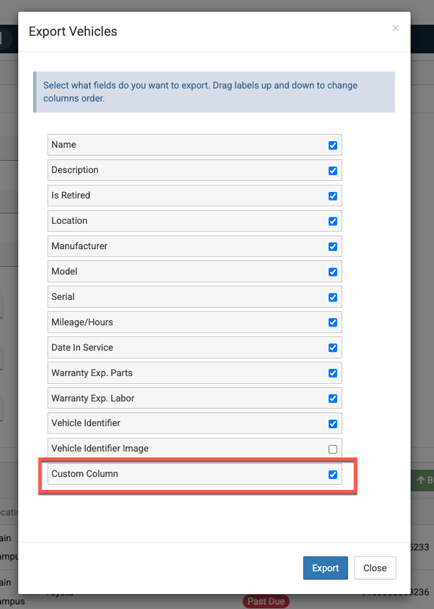Uncheck the Name field checkbox
The height and width of the screenshot is (609, 434).
pyautogui.click(x=332, y=145)
